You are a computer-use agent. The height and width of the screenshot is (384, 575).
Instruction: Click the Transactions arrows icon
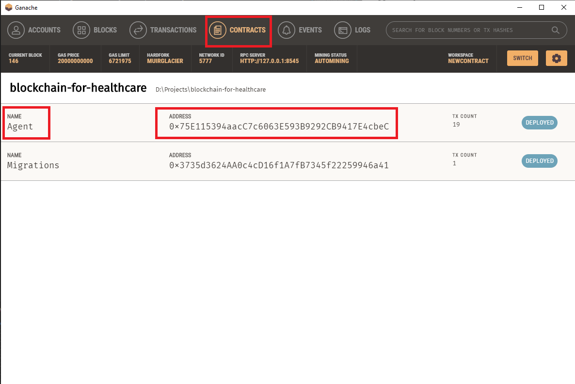pyautogui.click(x=138, y=30)
